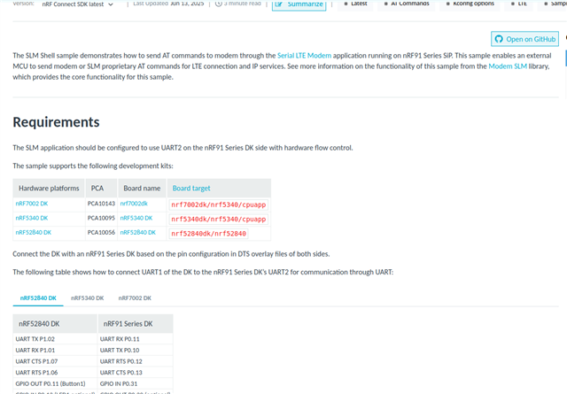Viewport: 567px width, 394px height.
Task: Select the Kconfig options tag
Action: (470, 4)
